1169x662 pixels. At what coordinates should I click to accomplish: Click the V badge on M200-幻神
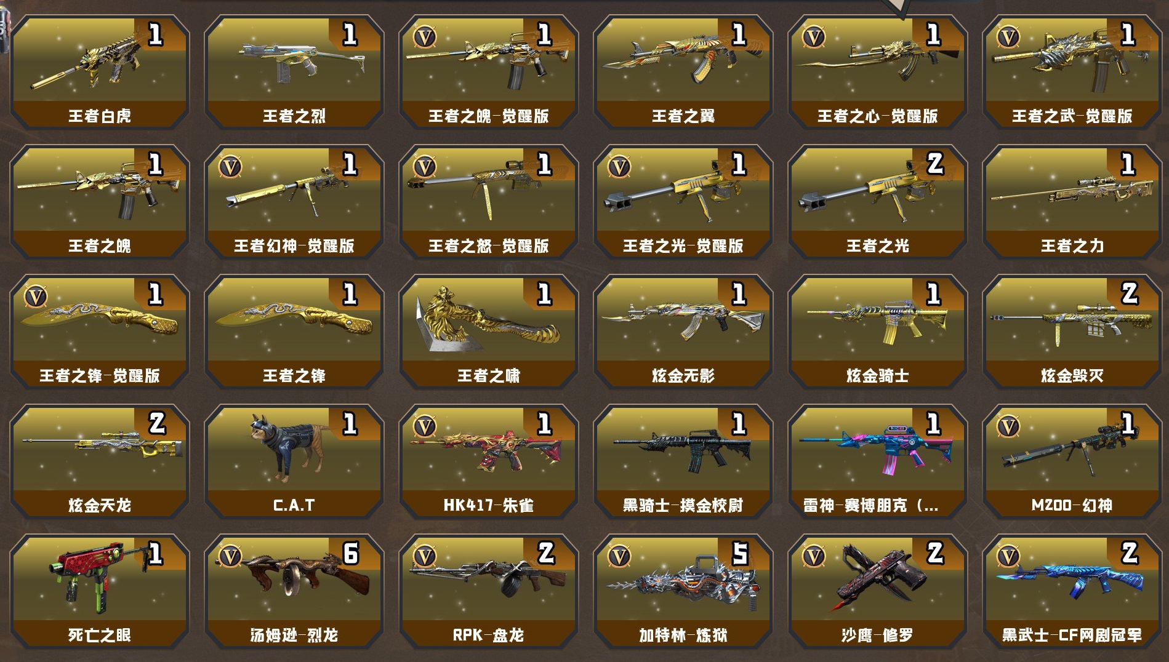click(x=1008, y=427)
